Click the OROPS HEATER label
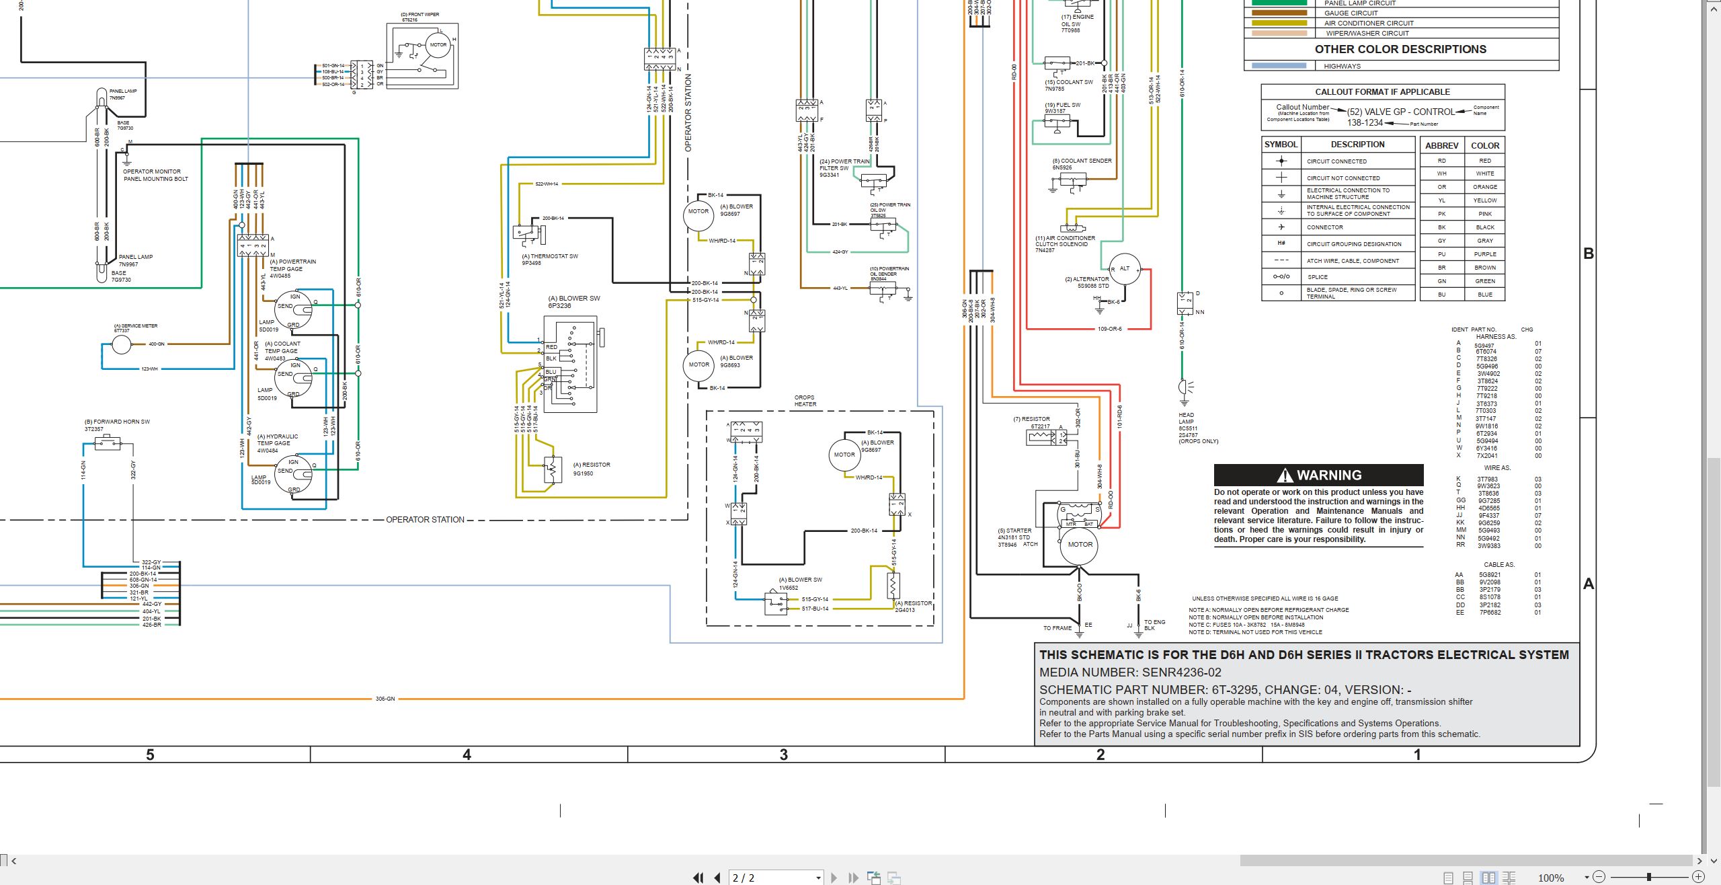 click(805, 401)
